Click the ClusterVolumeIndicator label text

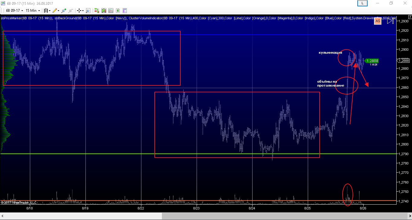(x=146, y=18)
